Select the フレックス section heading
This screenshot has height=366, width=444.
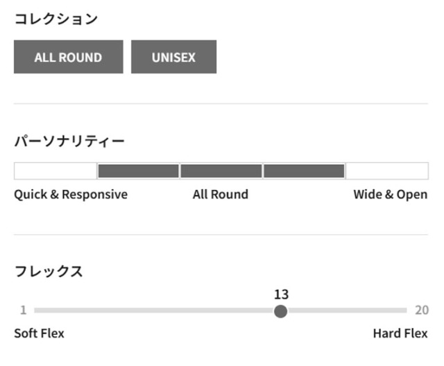[x=49, y=272]
